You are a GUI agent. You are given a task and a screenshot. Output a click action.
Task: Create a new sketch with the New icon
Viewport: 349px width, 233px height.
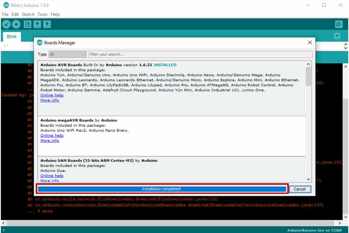[28, 24]
